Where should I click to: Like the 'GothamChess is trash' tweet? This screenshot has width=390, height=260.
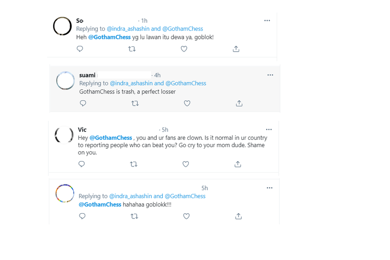coord(187,103)
